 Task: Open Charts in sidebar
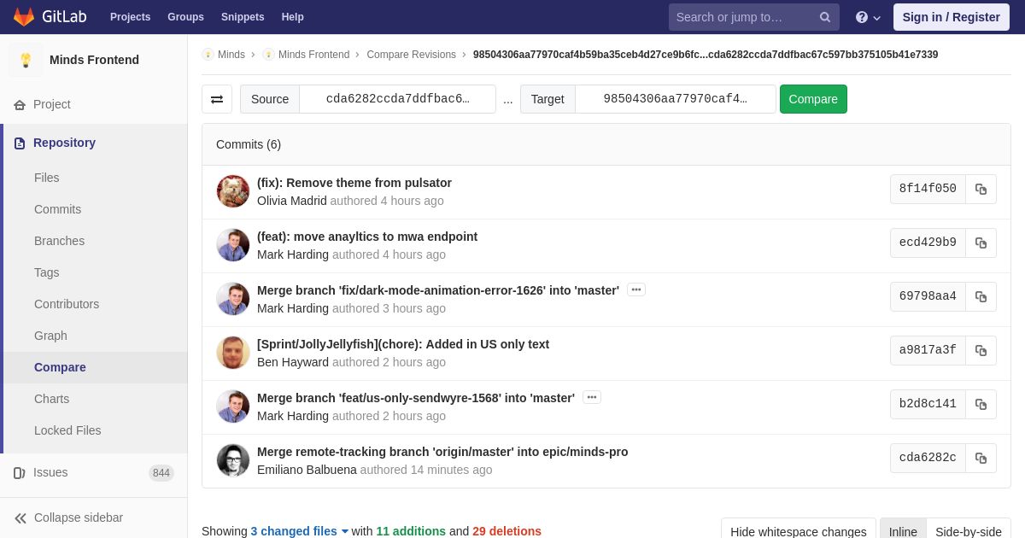click(x=52, y=399)
